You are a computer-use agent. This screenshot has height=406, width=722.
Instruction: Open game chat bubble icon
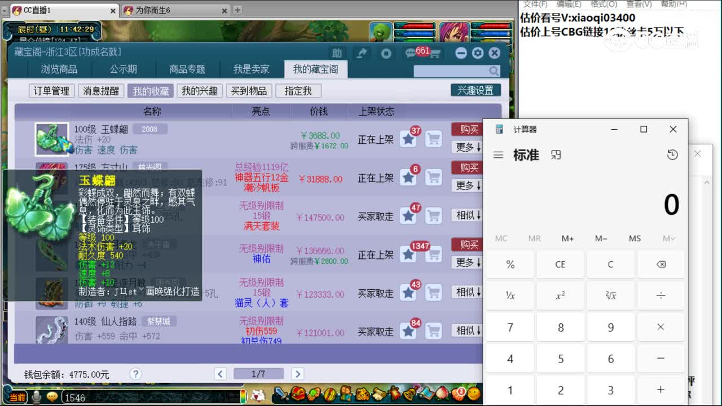point(52,397)
